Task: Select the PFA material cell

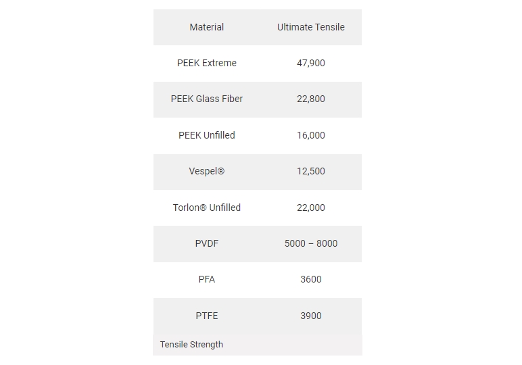Action: (x=206, y=279)
